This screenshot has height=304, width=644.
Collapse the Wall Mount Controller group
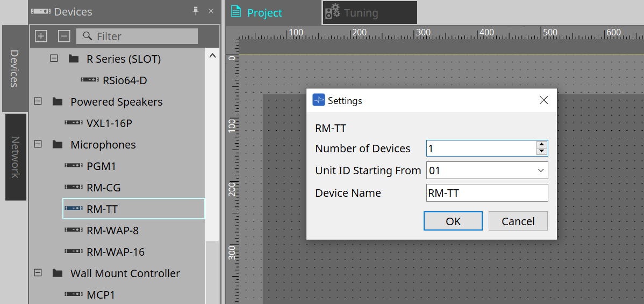coord(38,272)
